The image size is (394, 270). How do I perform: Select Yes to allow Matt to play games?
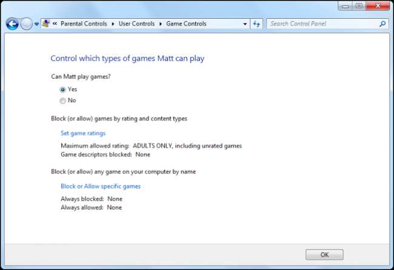tap(62, 89)
